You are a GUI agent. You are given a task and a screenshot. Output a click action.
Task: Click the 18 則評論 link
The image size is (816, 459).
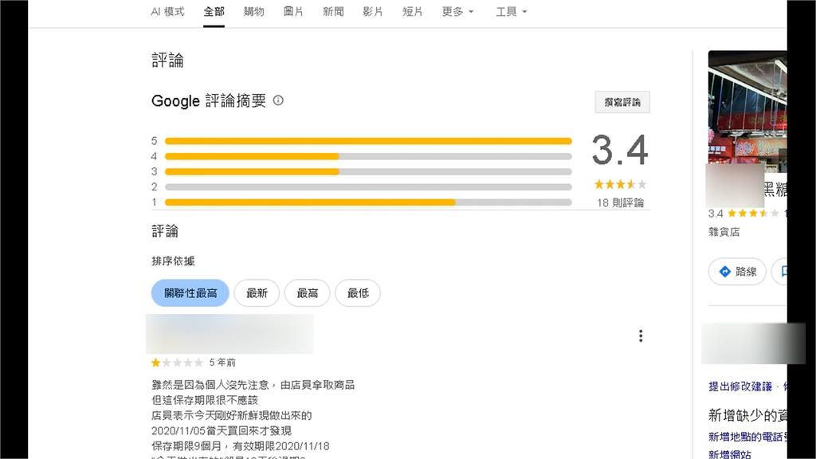tap(620, 202)
